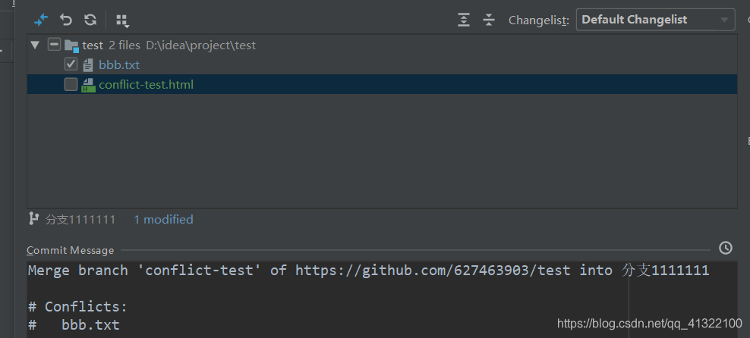Screen dimensions: 750x338
Task: Click the branch icon beside 分支1111111
Action: (33, 219)
